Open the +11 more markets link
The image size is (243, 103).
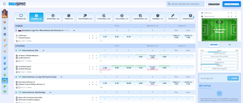click(x=101, y=41)
